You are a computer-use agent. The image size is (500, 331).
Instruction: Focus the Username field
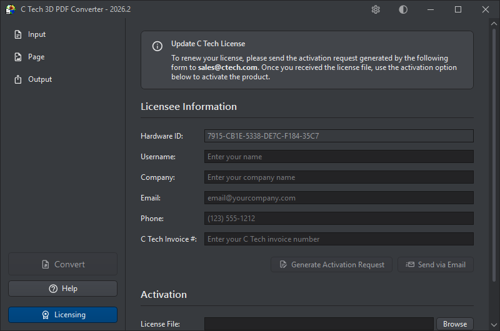(339, 157)
